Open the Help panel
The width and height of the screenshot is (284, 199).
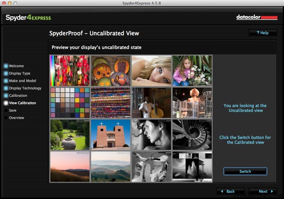tap(263, 33)
